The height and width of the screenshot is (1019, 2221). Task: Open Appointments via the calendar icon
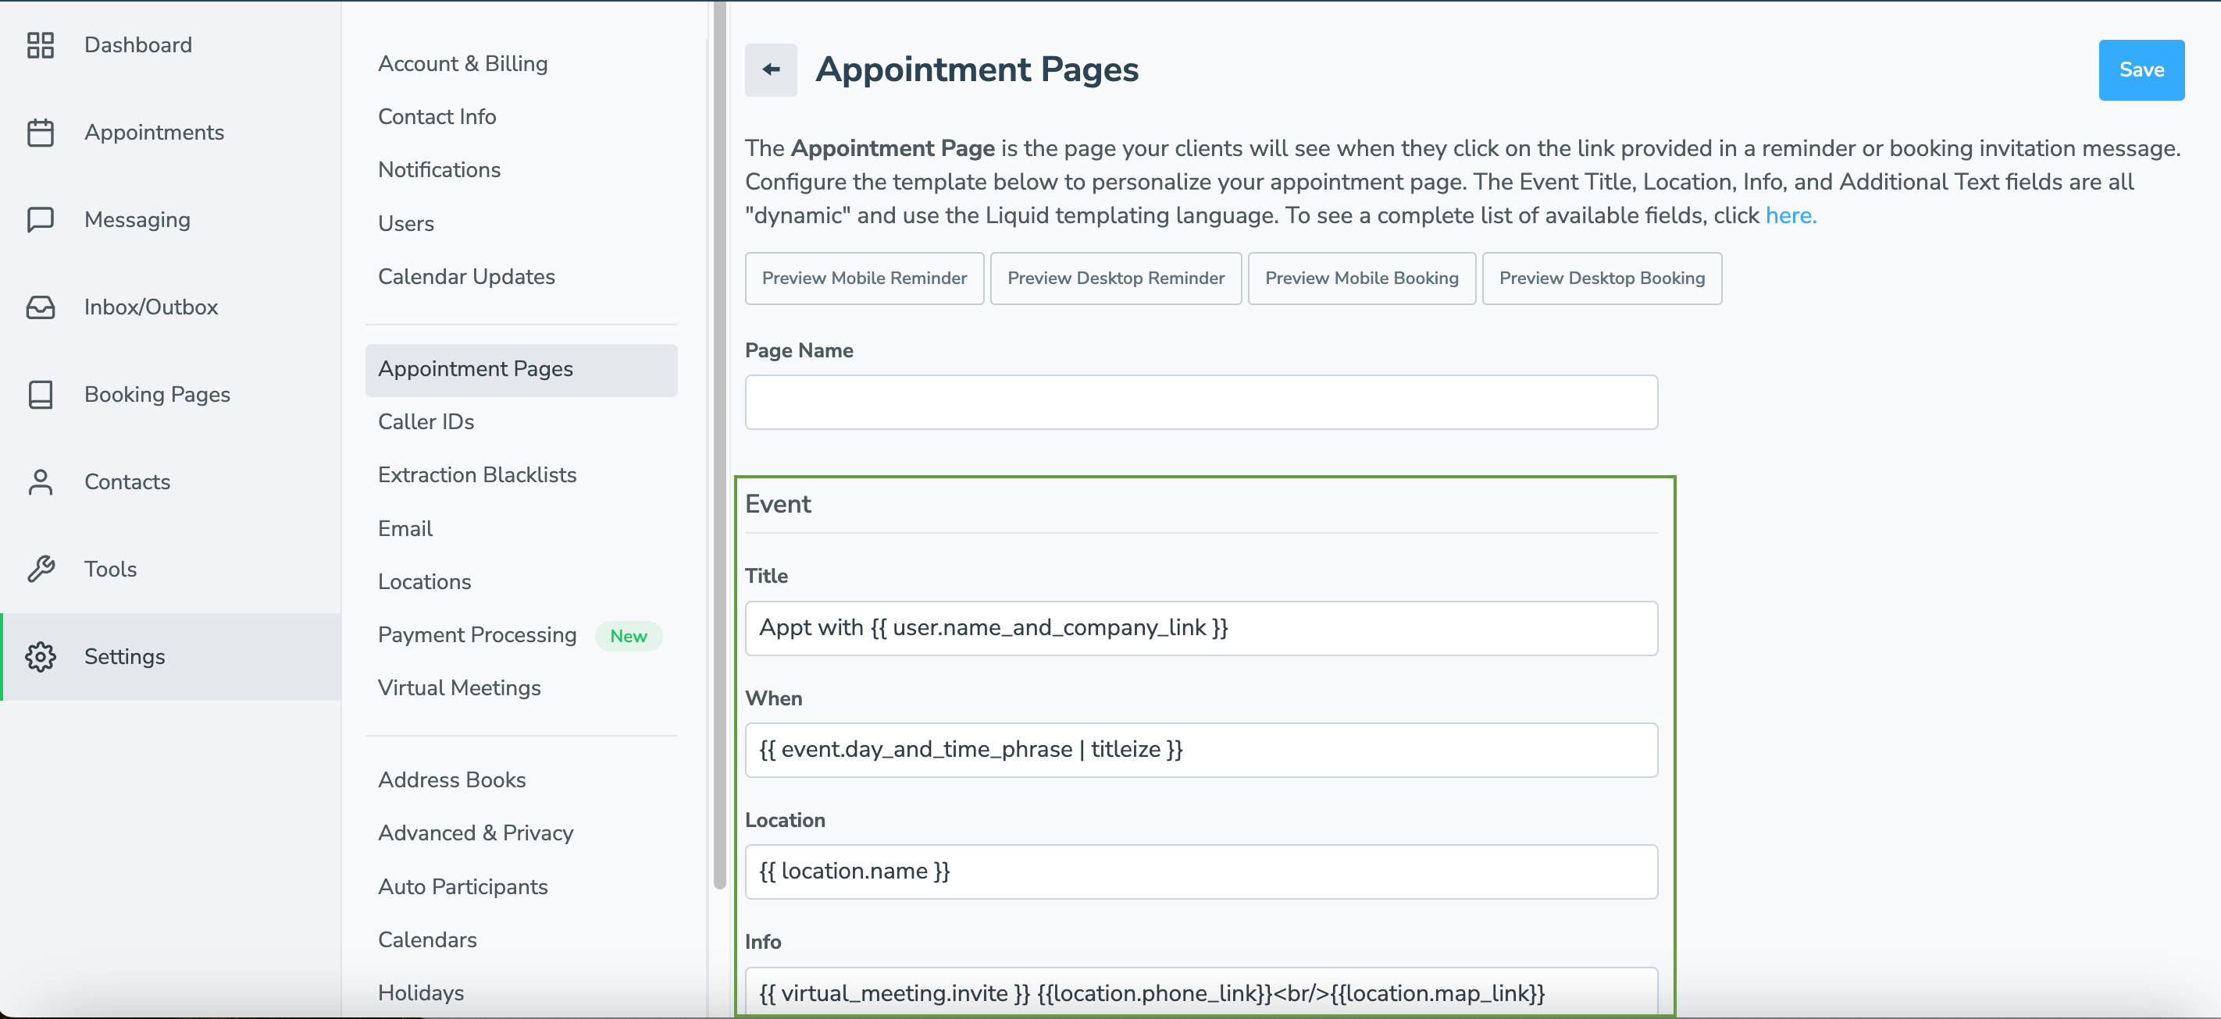coord(41,133)
